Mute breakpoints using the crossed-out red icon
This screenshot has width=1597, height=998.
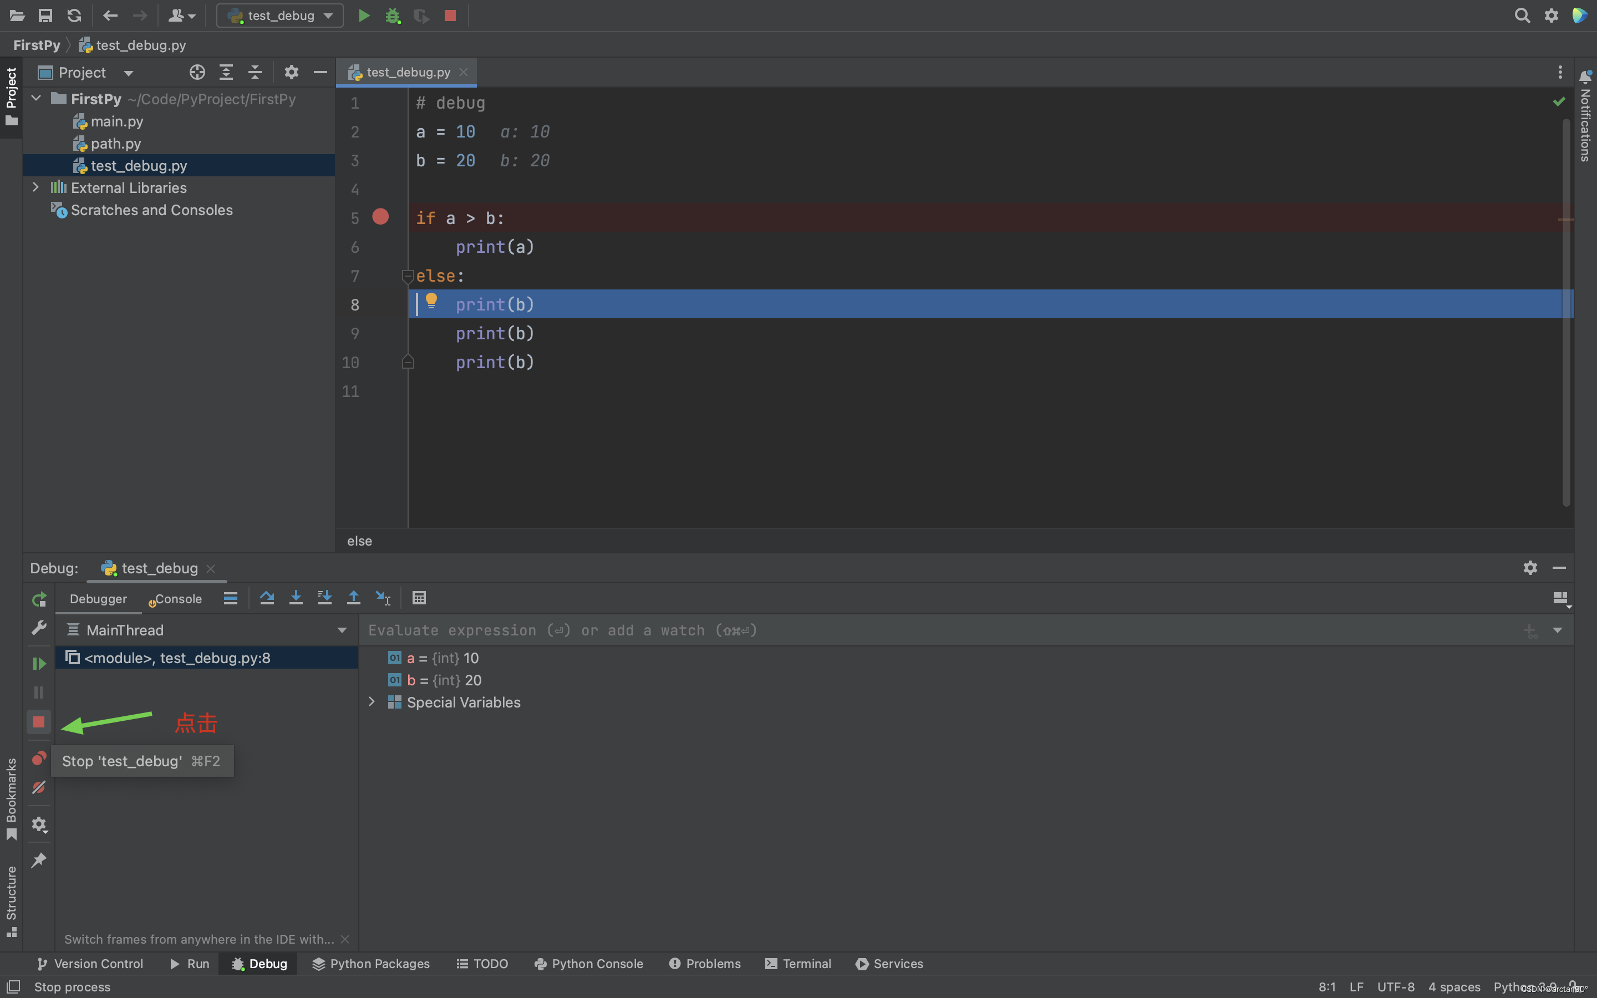pyautogui.click(x=38, y=787)
